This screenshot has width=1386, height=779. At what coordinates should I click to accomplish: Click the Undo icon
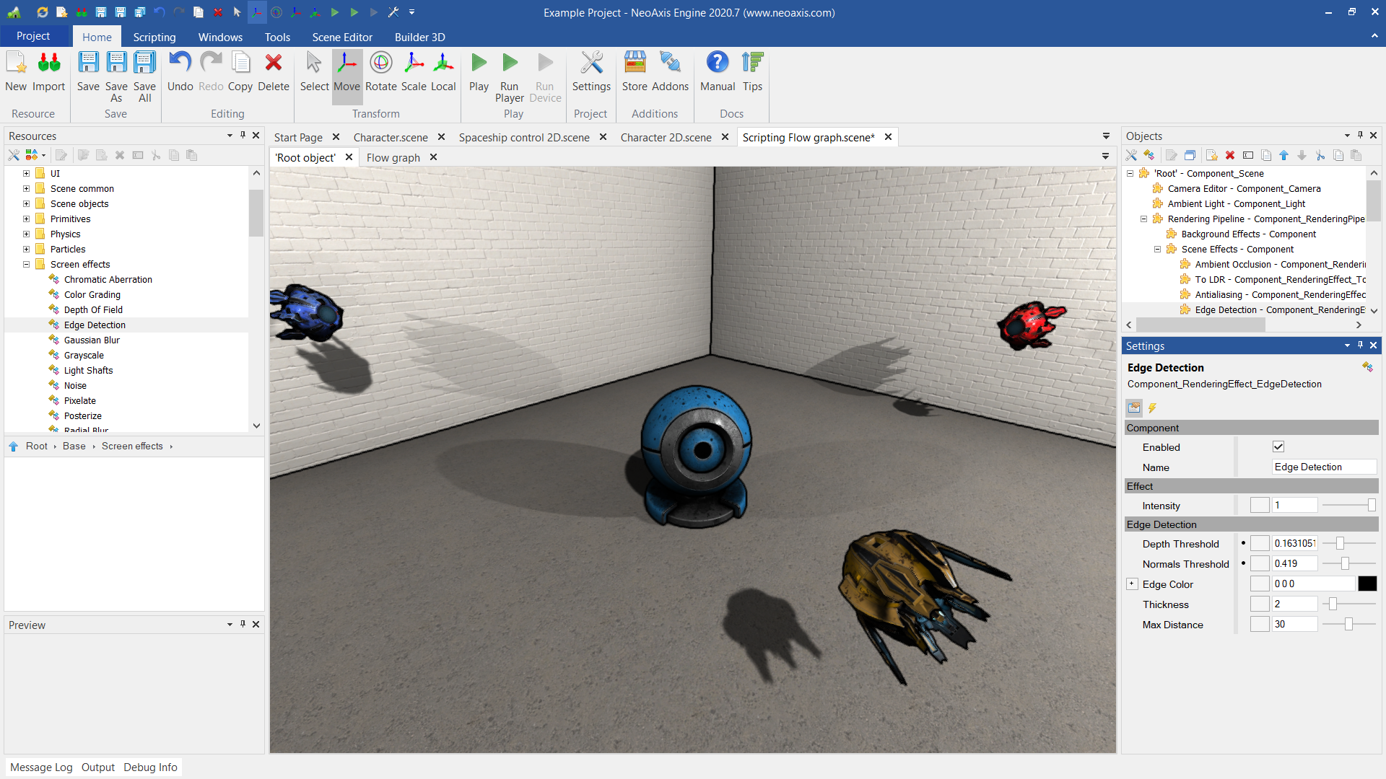point(180,71)
